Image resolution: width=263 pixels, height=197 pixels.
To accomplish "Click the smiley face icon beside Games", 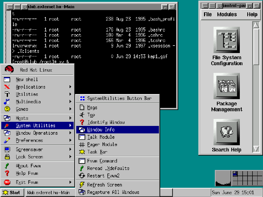I will tap(7, 109).
